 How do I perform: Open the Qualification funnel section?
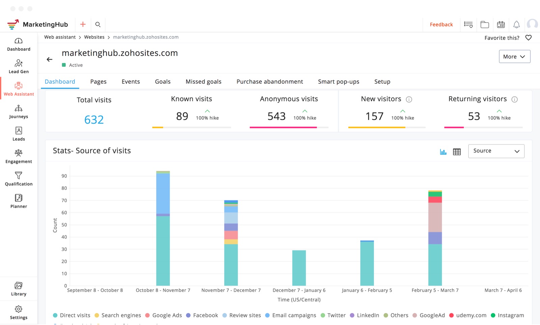pos(19,179)
